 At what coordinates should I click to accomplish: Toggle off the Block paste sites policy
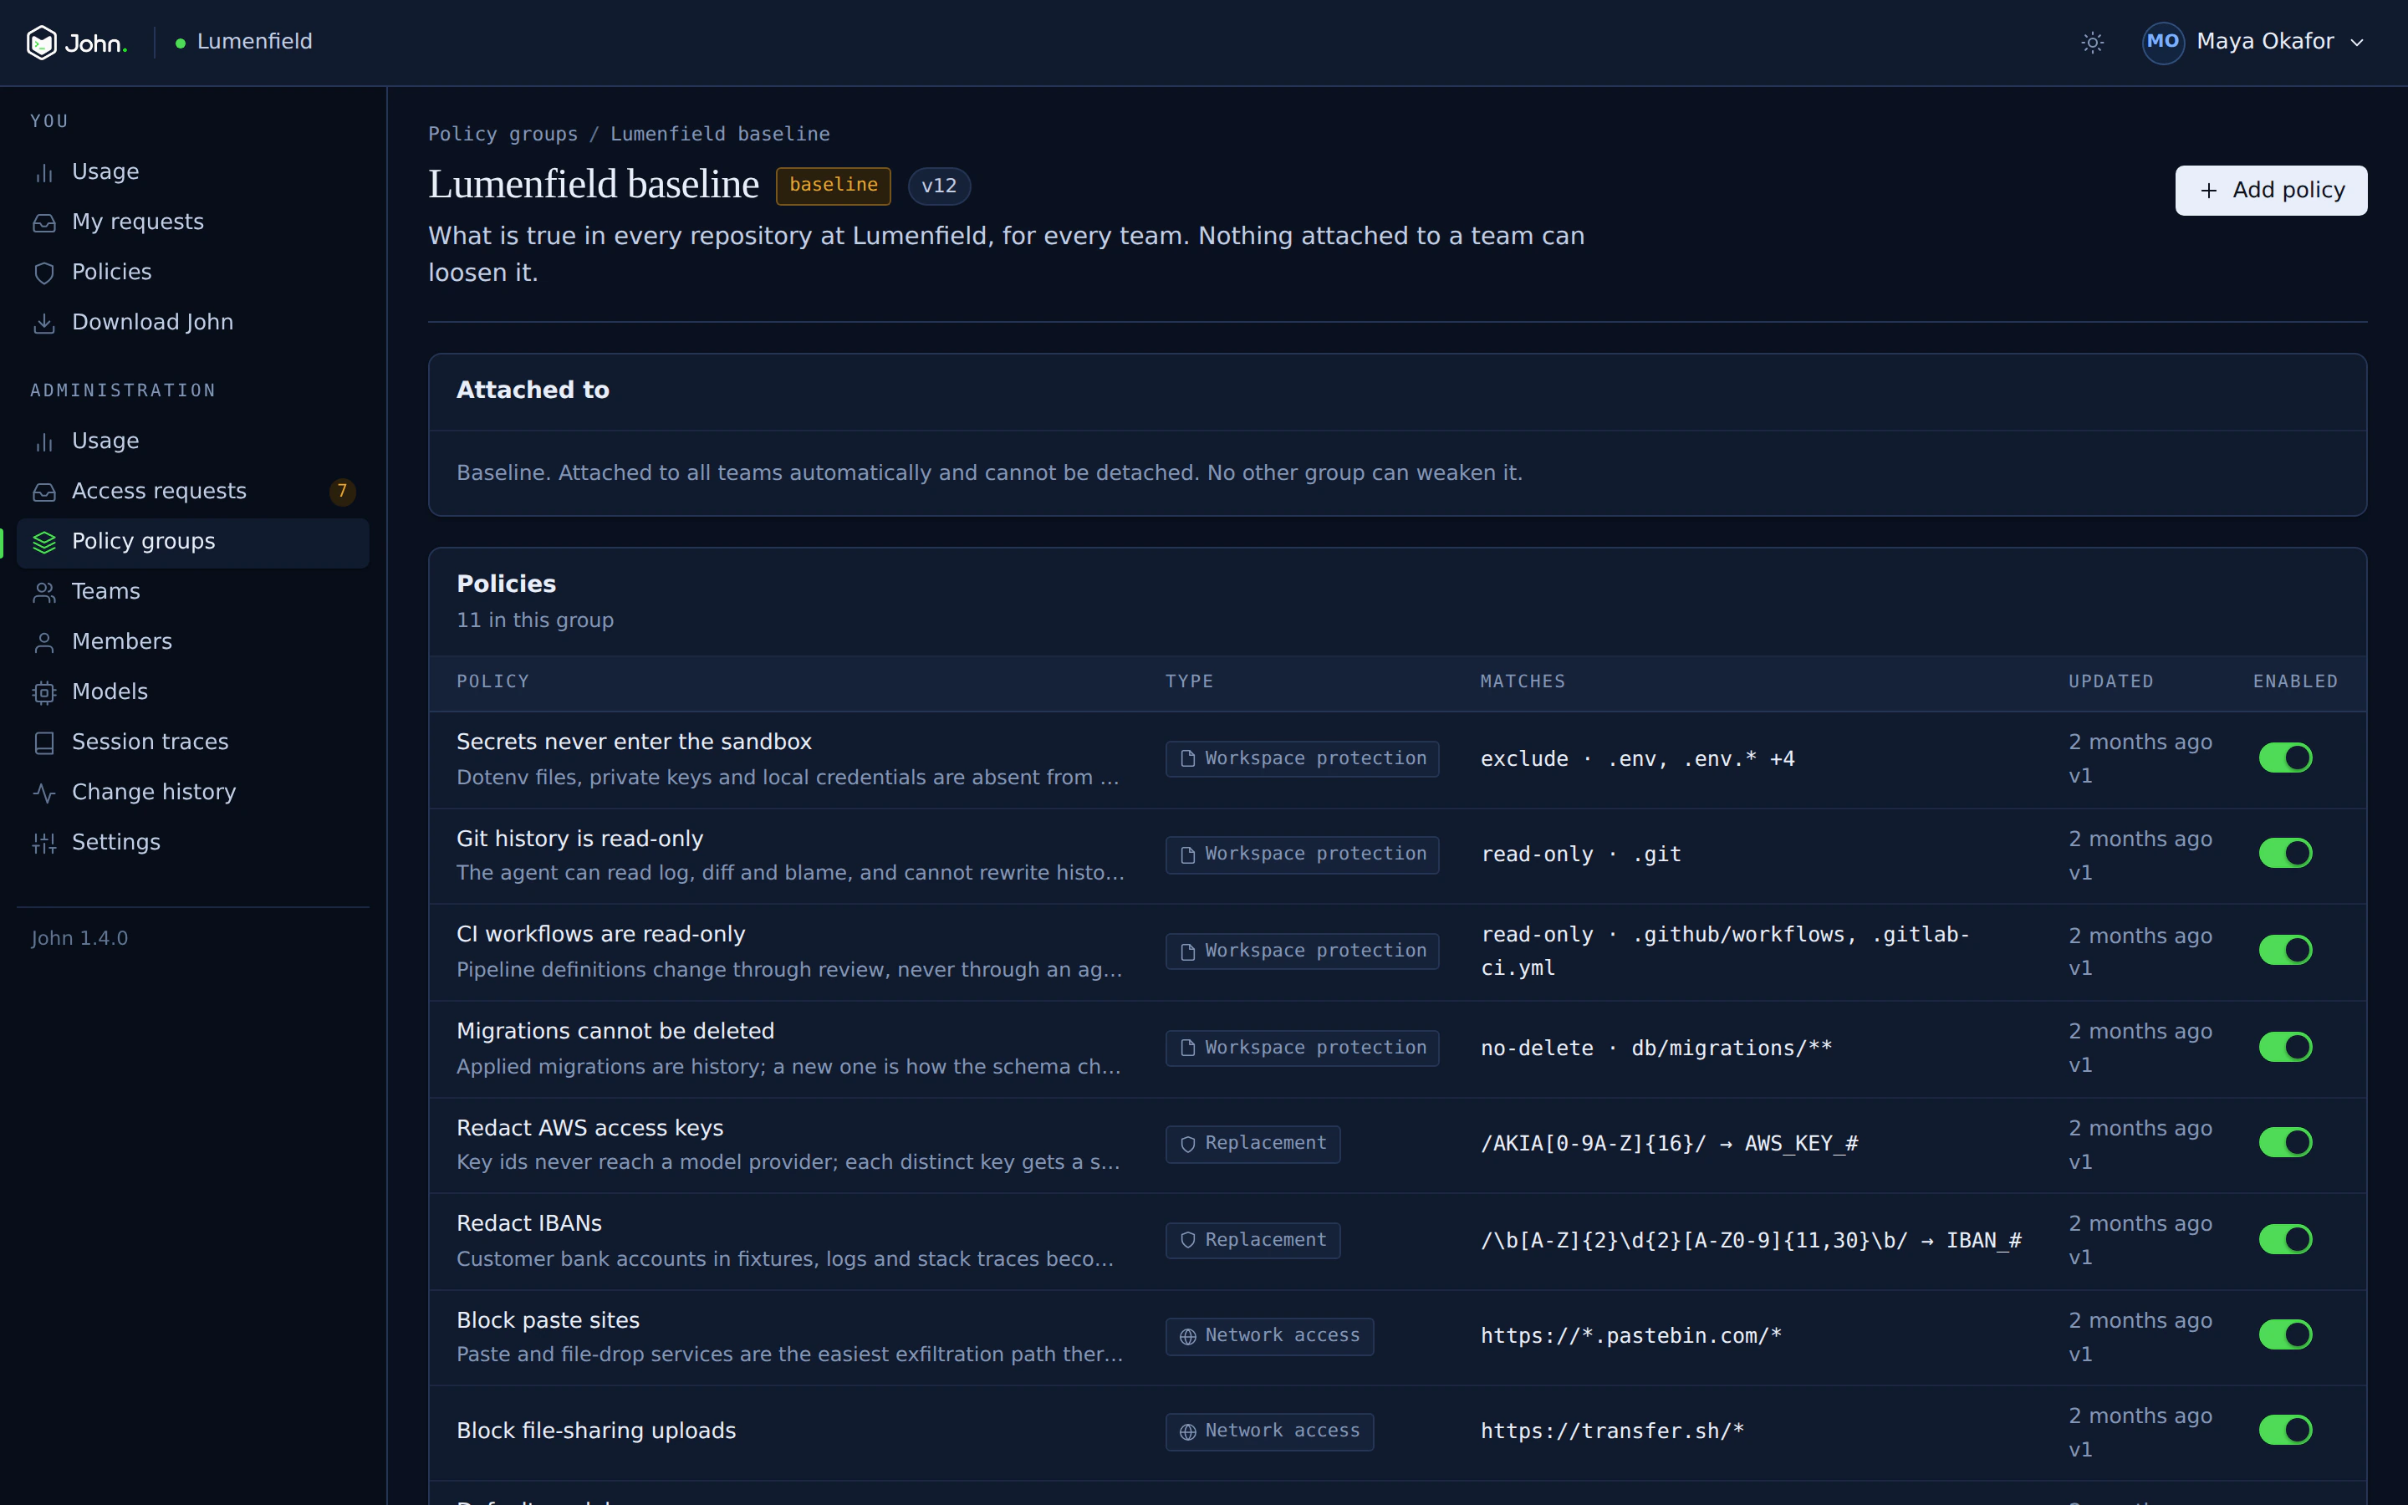click(x=2284, y=1334)
